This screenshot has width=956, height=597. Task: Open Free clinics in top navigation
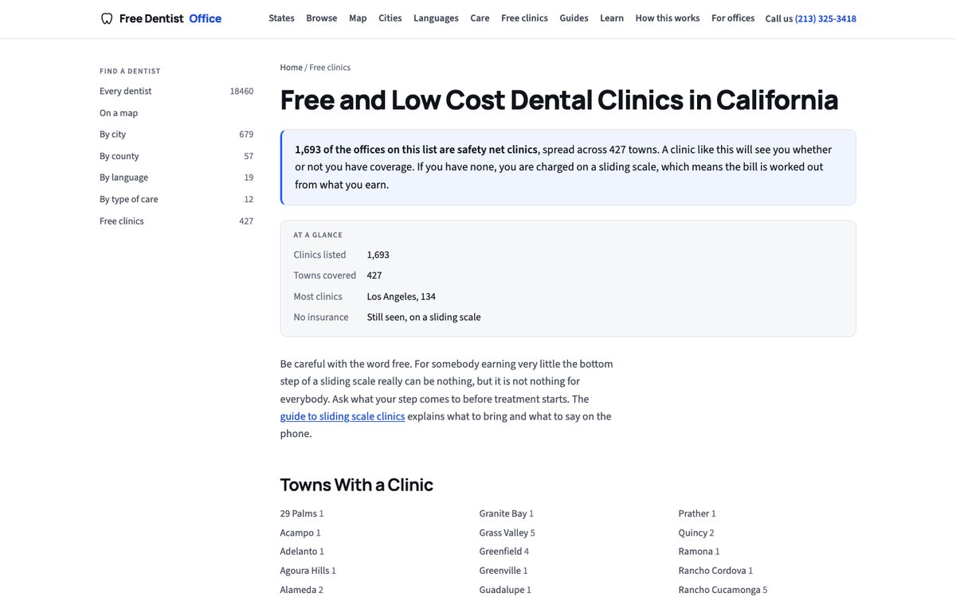[524, 18]
